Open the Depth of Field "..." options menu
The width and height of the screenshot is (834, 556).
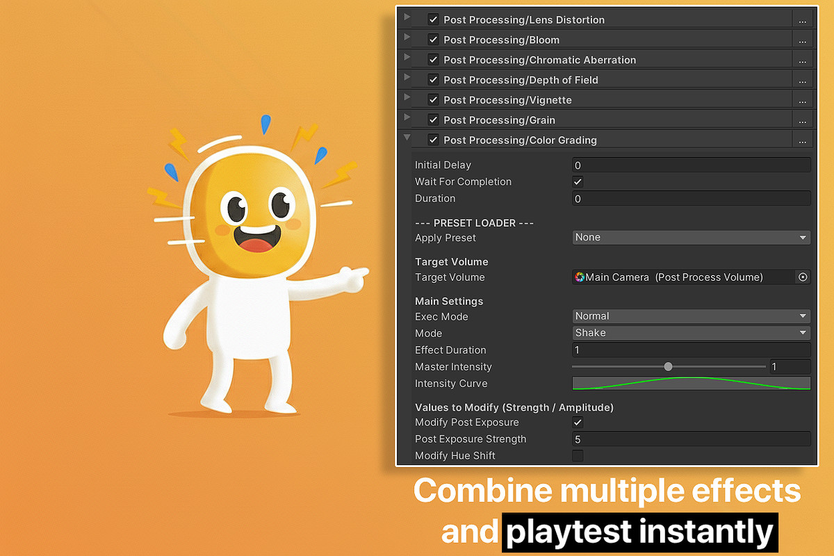tap(803, 79)
